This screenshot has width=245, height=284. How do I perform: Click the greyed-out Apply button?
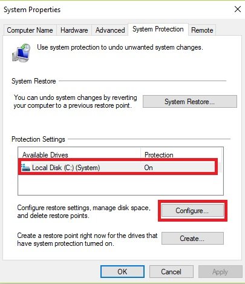coord(220,272)
